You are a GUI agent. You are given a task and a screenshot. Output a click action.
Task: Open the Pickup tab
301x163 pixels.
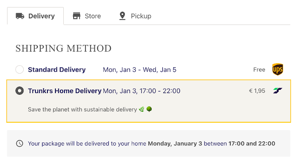pos(135,16)
